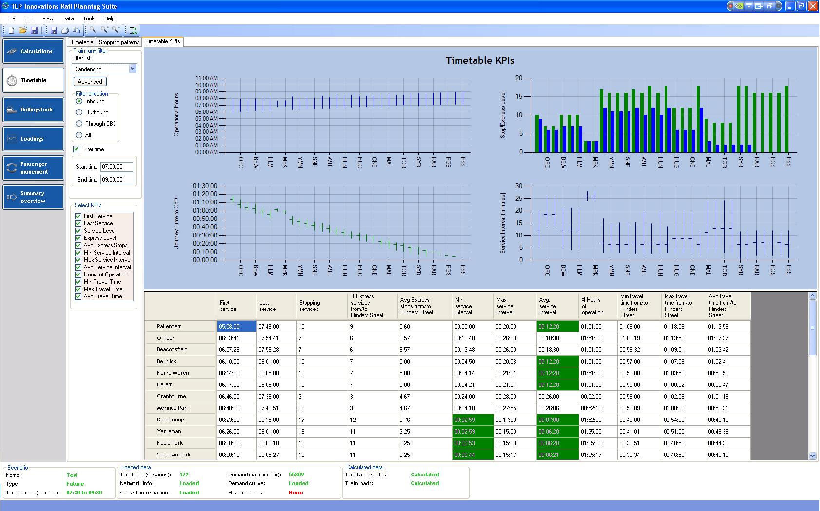This screenshot has width=820, height=511.
Task: Click the table scrollbar down arrow
Action: point(812,456)
